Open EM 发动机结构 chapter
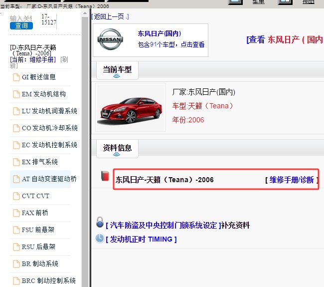 (43, 94)
